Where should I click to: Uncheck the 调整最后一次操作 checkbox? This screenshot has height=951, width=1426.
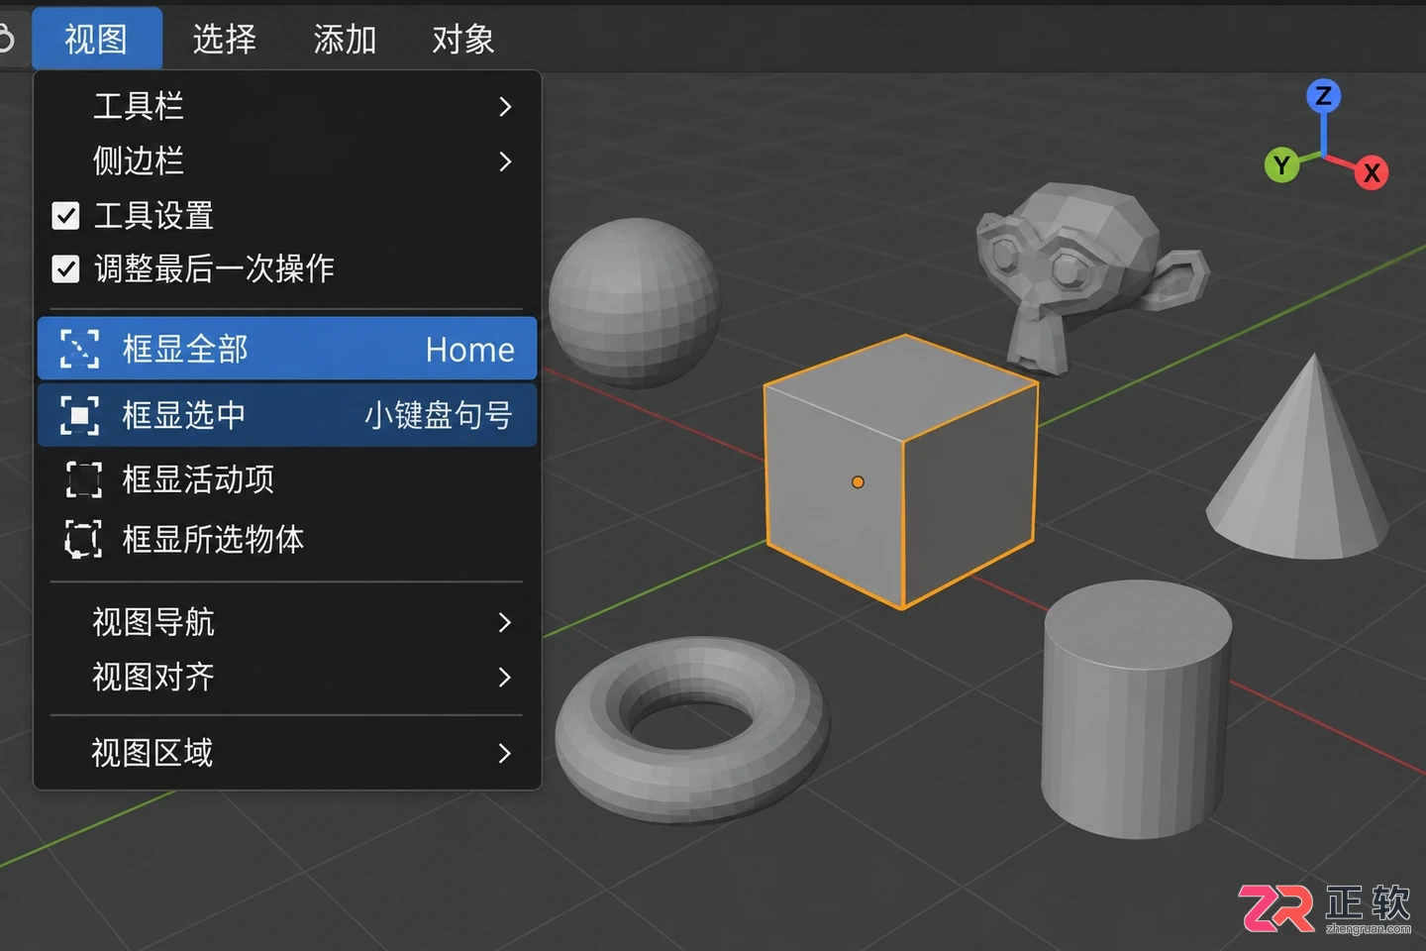coord(65,268)
